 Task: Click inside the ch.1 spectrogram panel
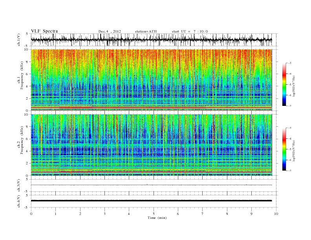151,80
